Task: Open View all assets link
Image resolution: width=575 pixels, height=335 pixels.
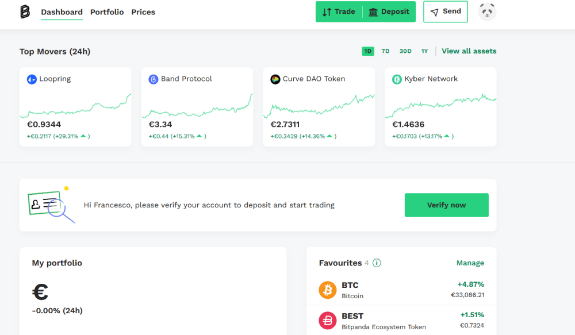Action: pos(469,51)
